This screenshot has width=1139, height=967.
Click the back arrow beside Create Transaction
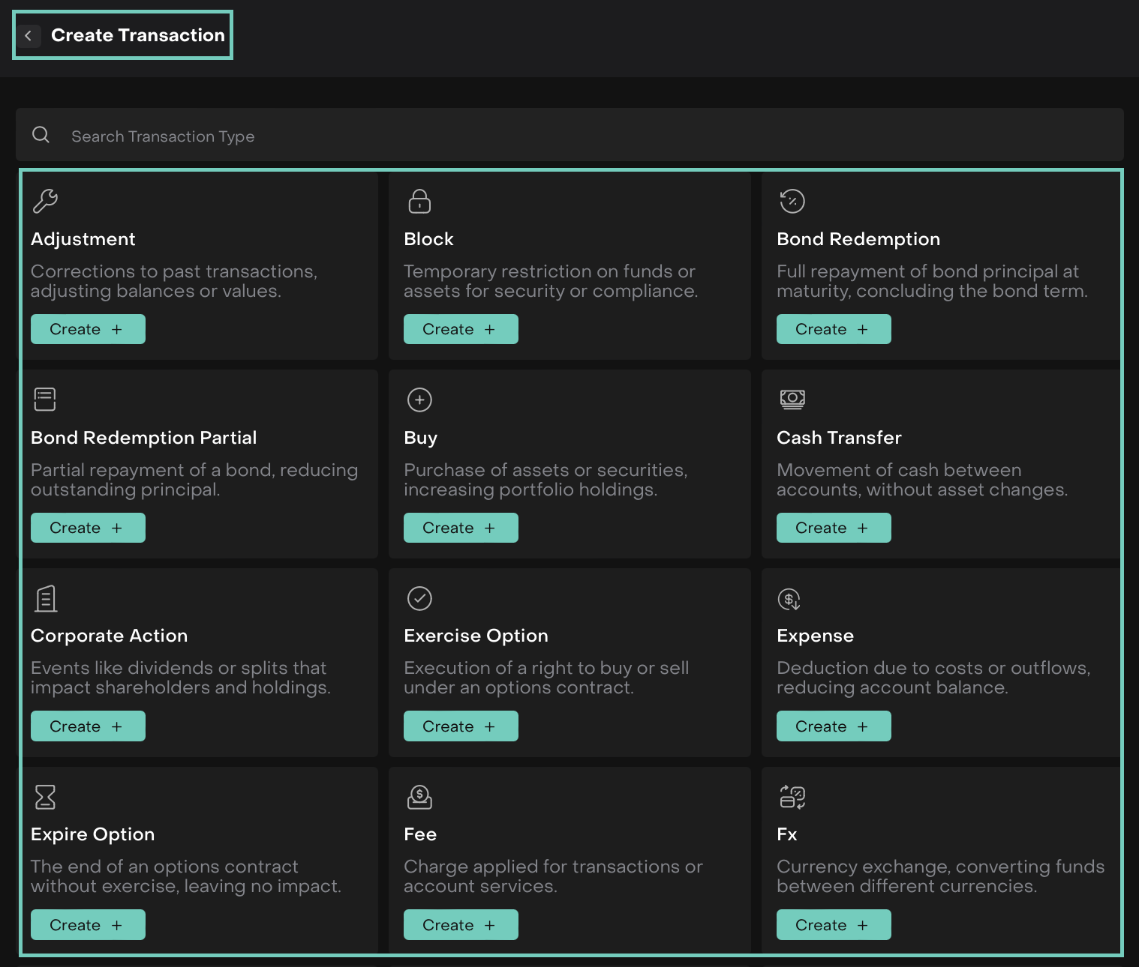29,35
